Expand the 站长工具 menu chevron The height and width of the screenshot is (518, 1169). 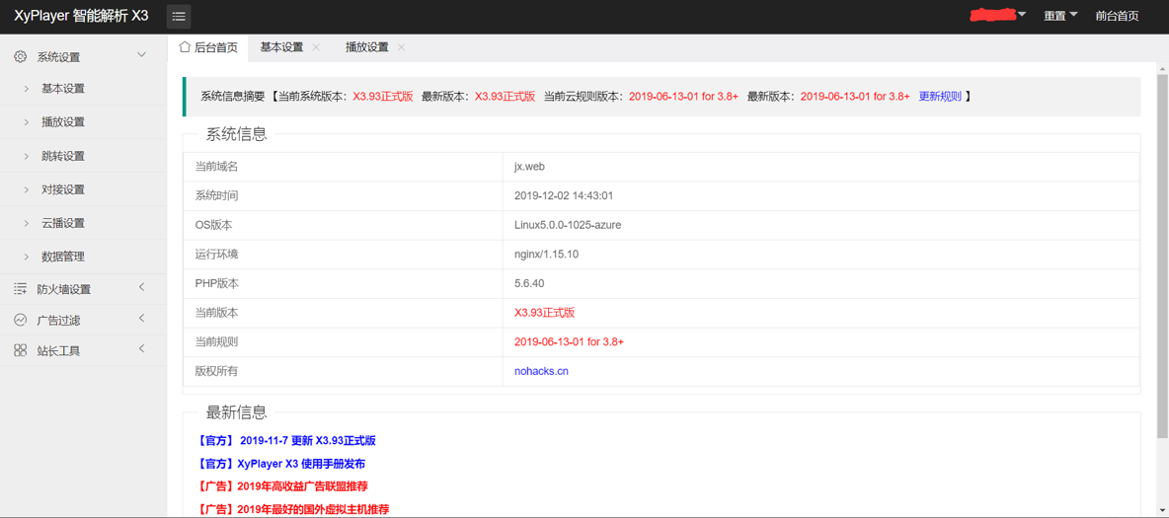pyautogui.click(x=141, y=349)
